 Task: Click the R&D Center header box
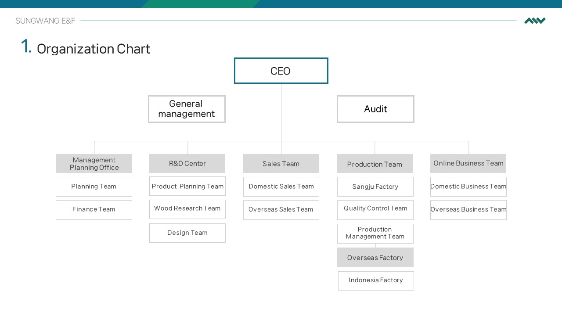click(x=187, y=163)
